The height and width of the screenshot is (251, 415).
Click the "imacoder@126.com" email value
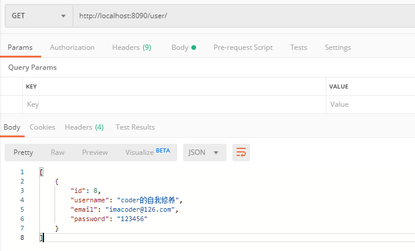pos(140,209)
